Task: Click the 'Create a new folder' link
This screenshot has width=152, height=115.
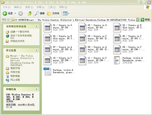Action: pyautogui.click(x=20, y=32)
